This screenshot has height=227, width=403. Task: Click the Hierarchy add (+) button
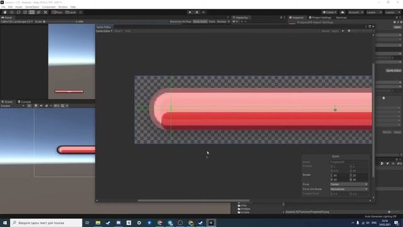(234, 21)
